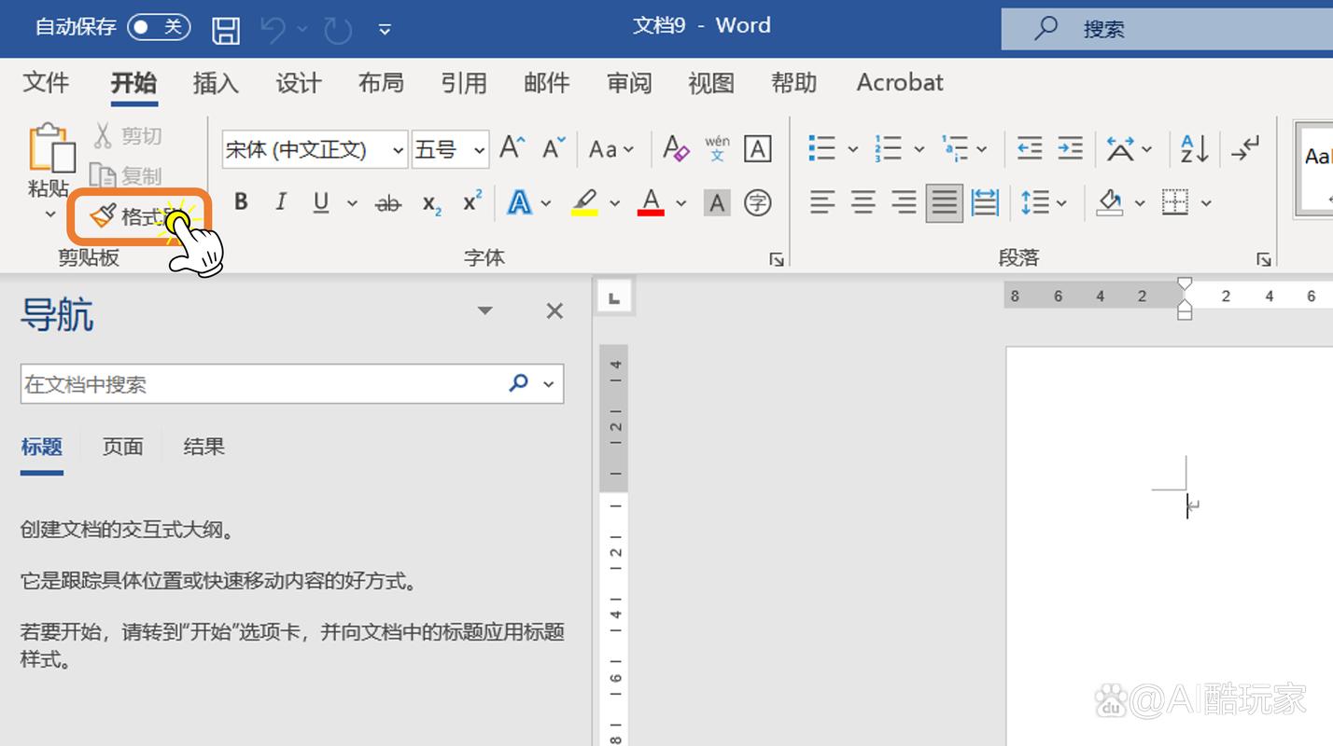This screenshot has height=746, width=1333.
Task: Click the numbering list icon
Action: pos(888,147)
